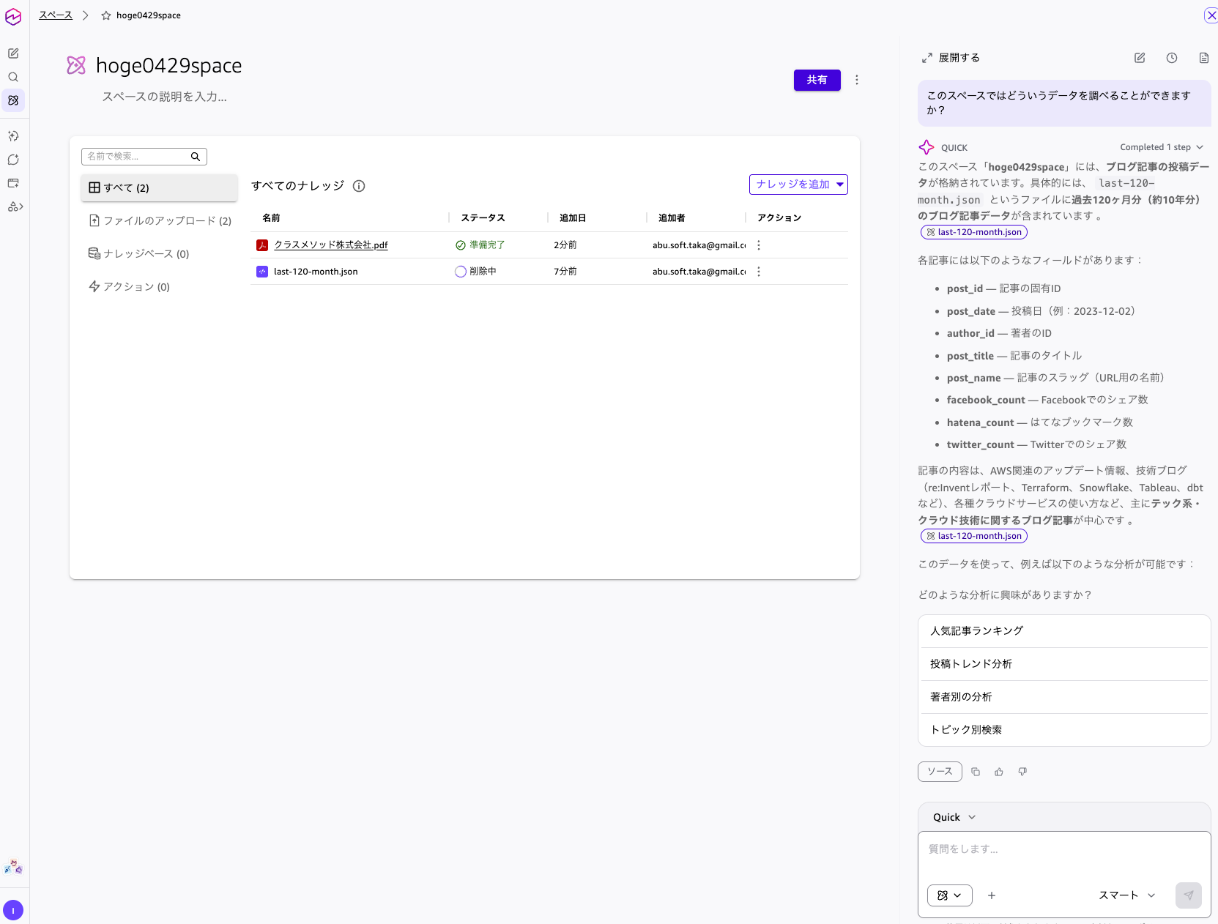Open the スマート mode dropdown
The width and height of the screenshot is (1218, 924).
(x=1126, y=895)
